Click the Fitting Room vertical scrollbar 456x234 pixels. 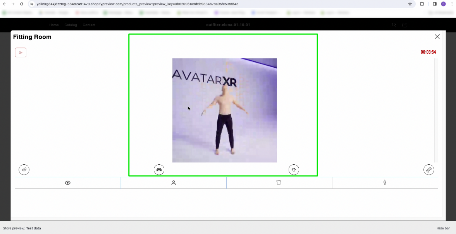coord(436,110)
